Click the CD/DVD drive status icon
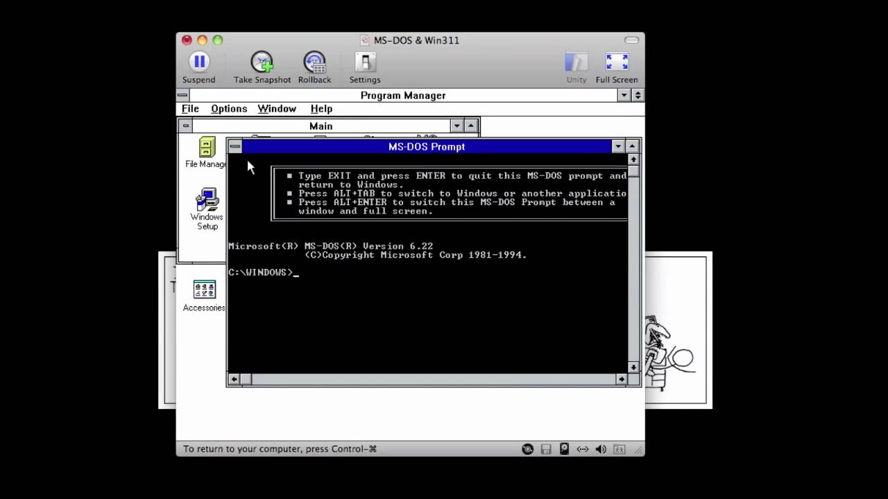The width and height of the screenshot is (888, 499). point(528,449)
